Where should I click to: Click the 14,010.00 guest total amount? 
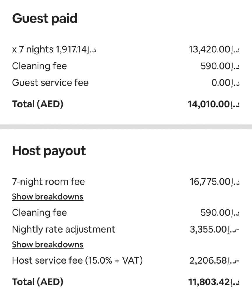coord(214,104)
